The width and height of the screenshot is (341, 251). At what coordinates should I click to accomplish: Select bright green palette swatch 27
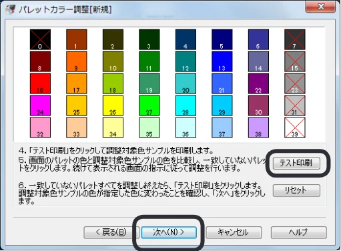coord(149,105)
